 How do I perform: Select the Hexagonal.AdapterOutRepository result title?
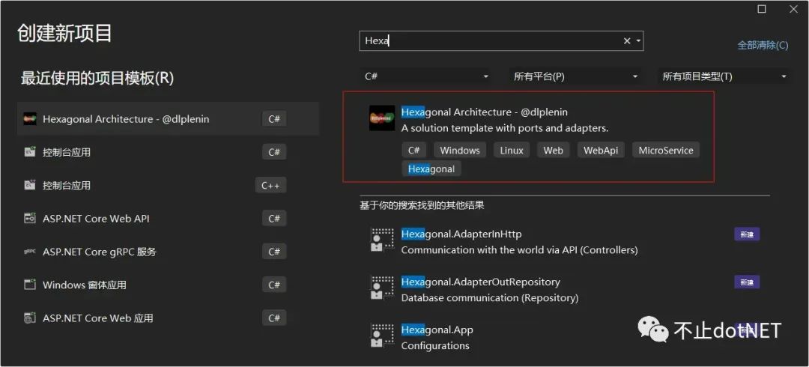pos(480,282)
